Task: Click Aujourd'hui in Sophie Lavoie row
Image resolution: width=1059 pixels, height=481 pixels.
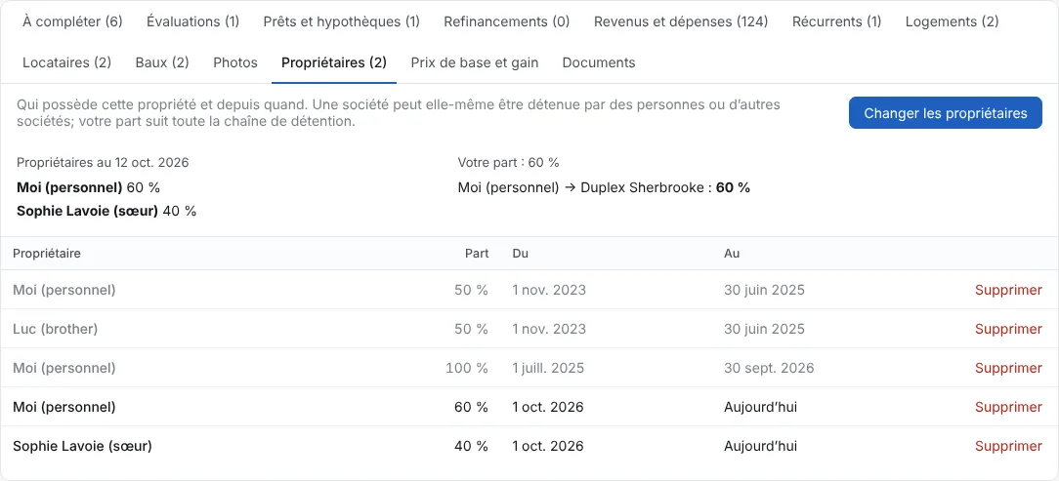Action: point(760,447)
